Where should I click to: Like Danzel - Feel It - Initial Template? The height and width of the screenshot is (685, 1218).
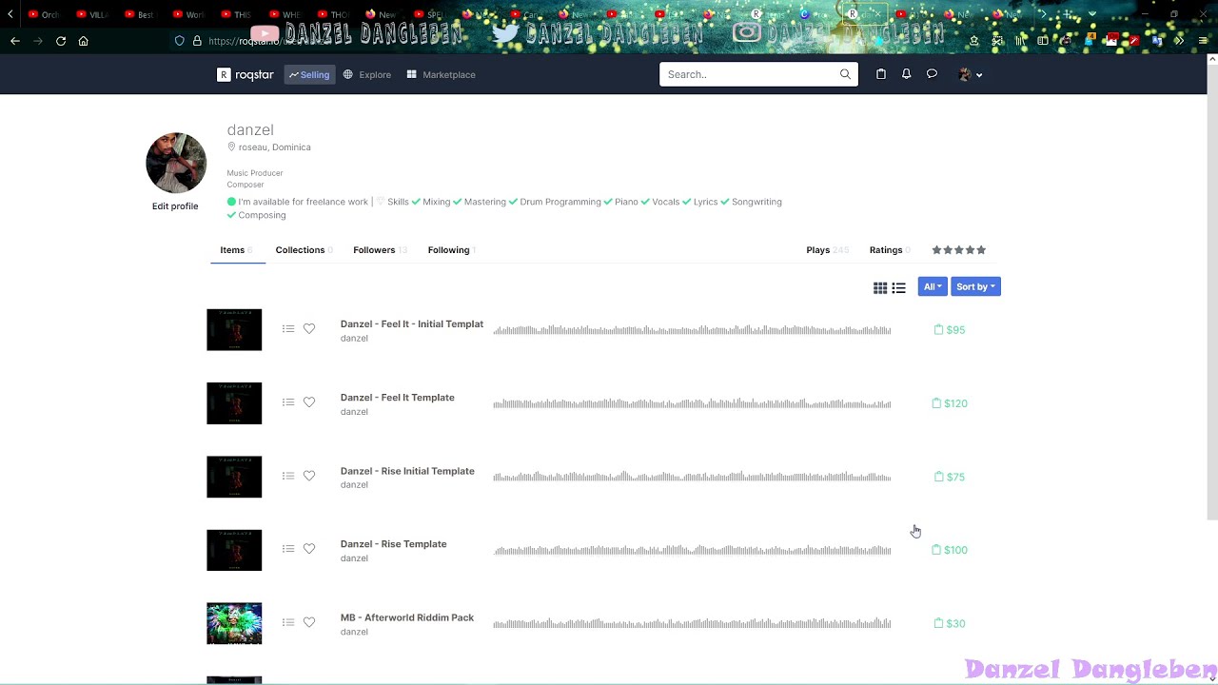(x=309, y=329)
